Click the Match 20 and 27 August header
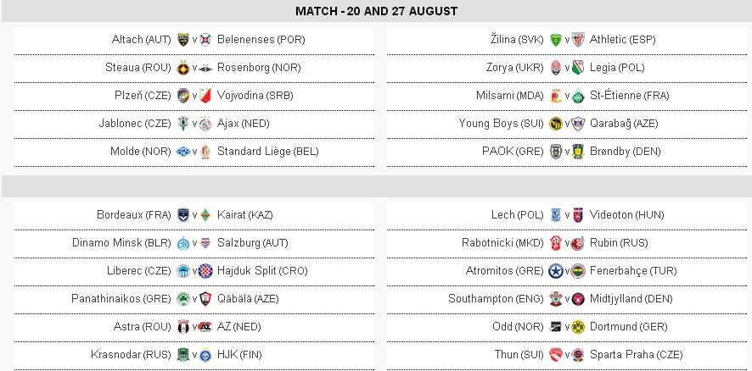Viewport: 752px width, 371px height. pyautogui.click(x=376, y=11)
